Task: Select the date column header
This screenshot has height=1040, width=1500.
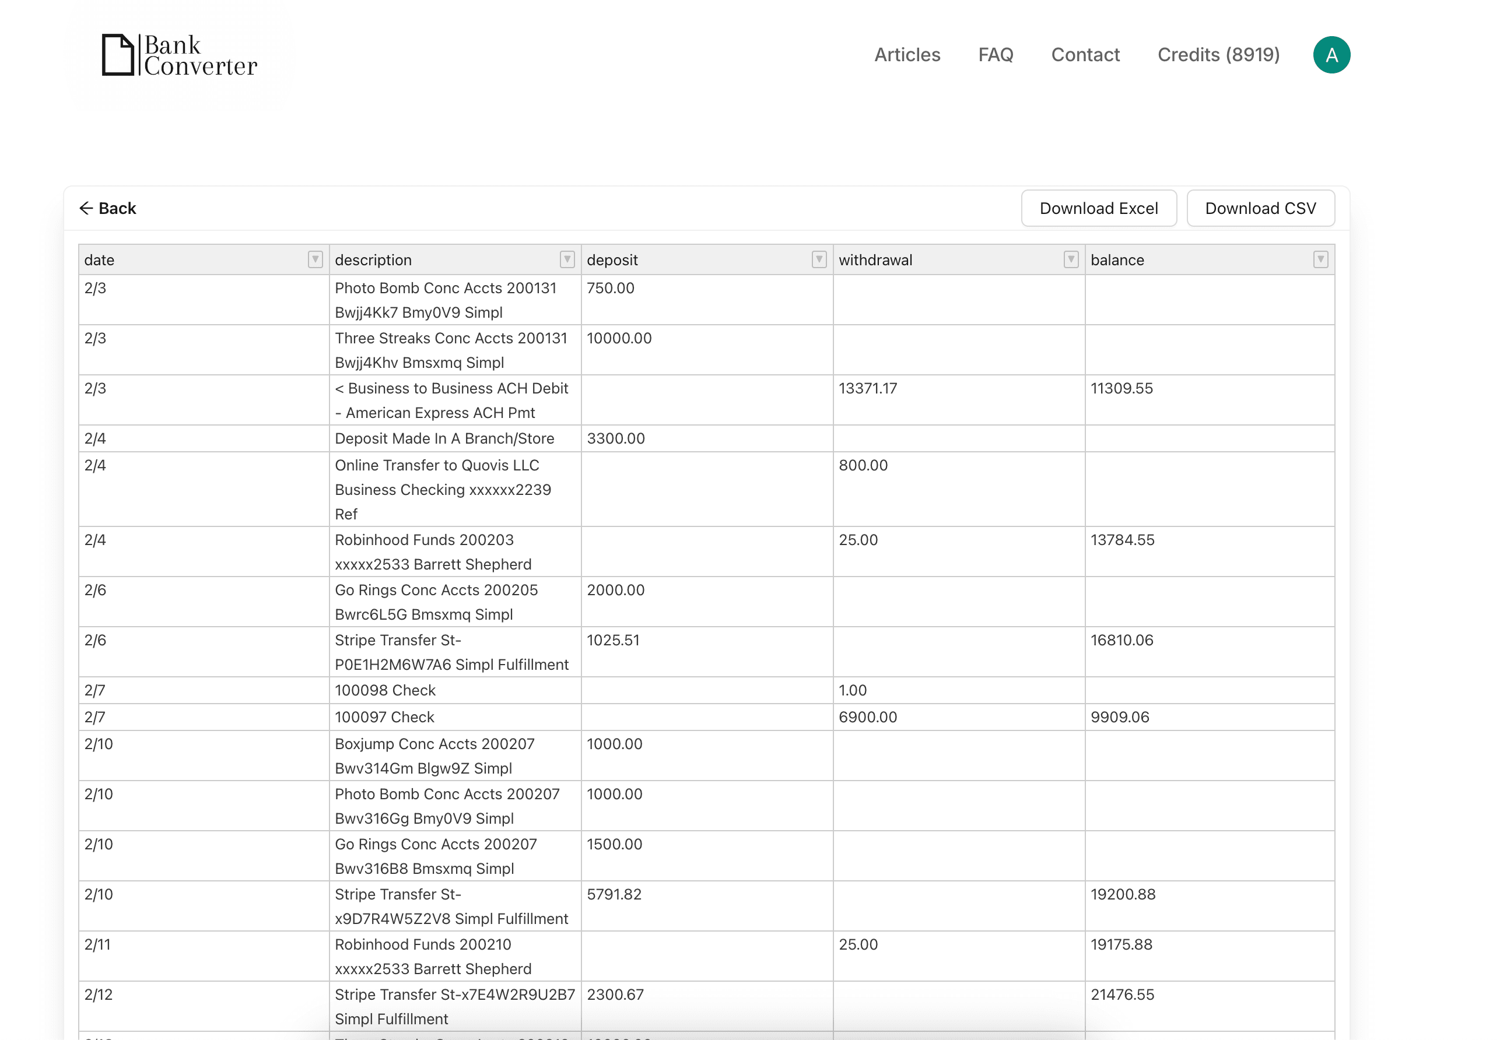Action: 189,260
